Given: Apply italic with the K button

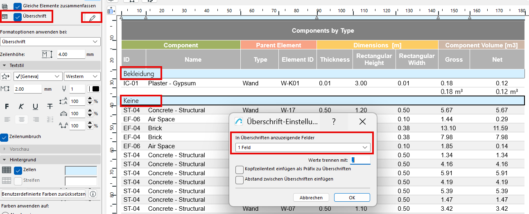Looking at the screenshot, I should [x=21, y=107].
